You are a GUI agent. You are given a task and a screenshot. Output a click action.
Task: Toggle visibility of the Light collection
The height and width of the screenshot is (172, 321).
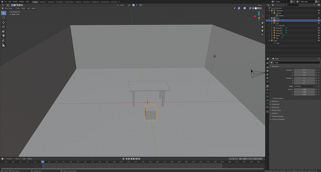pyautogui.click(x=318, y=41)
